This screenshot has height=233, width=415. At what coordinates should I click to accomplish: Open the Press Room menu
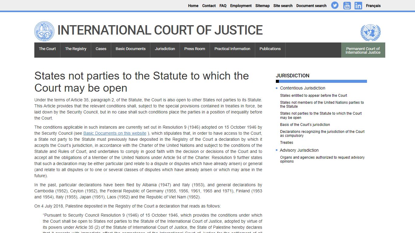[195, 50]
